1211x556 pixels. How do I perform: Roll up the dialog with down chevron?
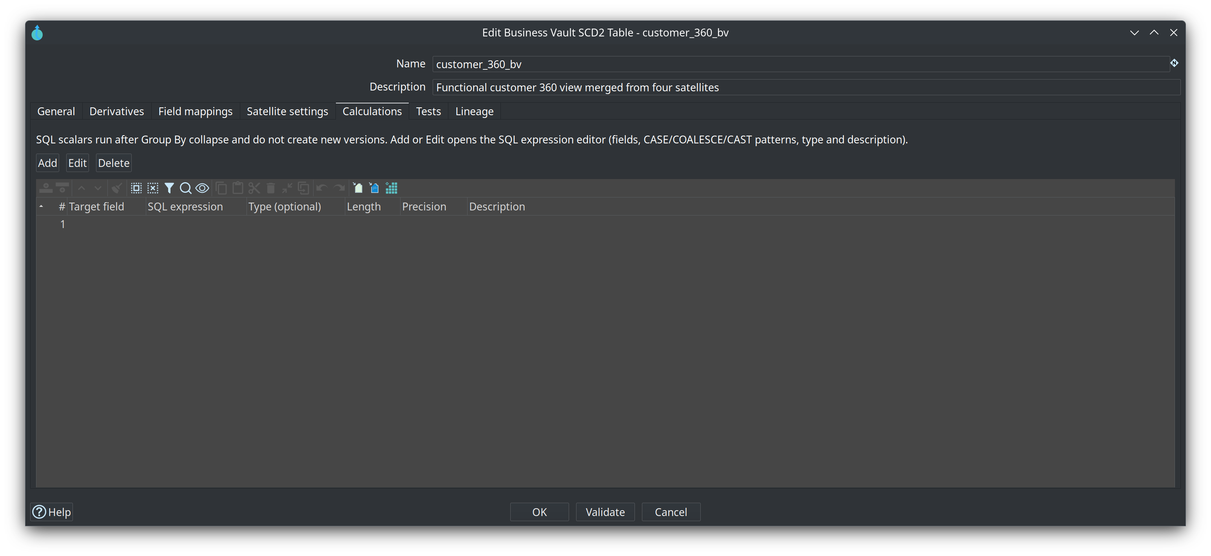pos(1134,33)
